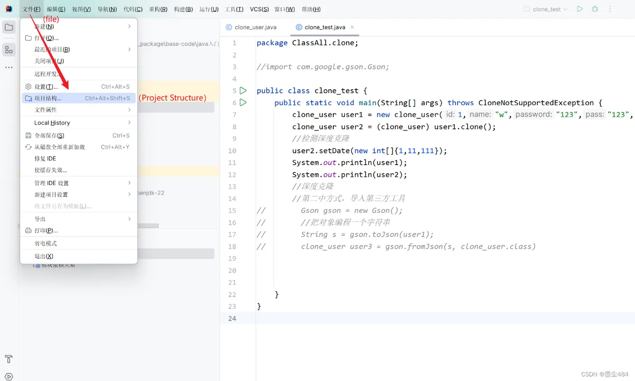Screen dimensions: 635x381
Task: Open the Project tool window folder icon
Action: tap(9, 27)
